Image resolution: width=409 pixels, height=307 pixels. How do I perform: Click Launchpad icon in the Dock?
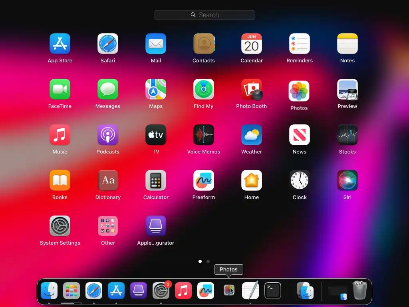(71, 291)
